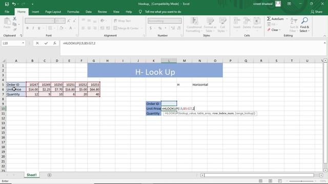Toggle Bold formatting

point(27,28)
